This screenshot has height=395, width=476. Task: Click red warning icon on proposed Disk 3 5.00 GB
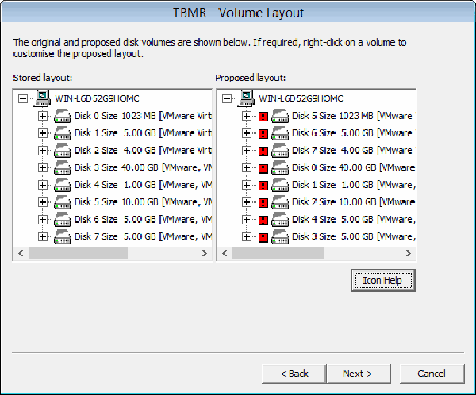click(263, 237)
